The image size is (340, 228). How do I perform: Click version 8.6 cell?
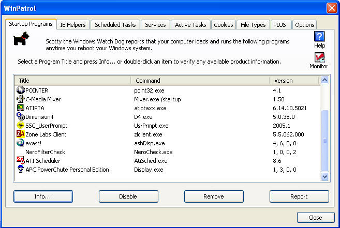point(277,161)
